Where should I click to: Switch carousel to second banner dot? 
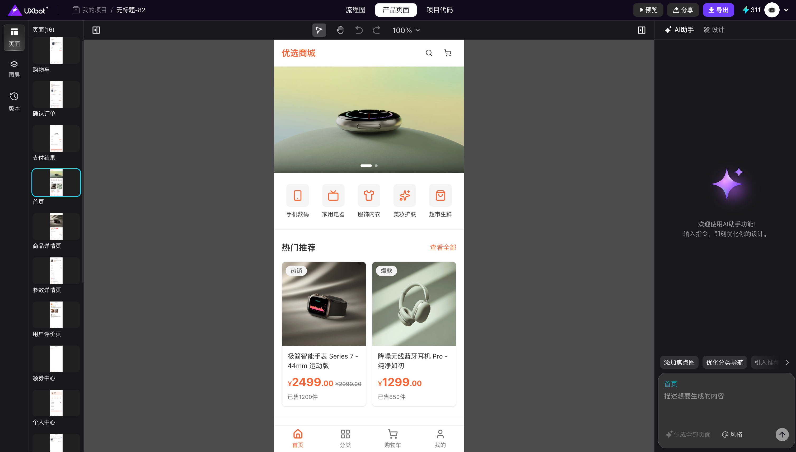click(376, 166)
